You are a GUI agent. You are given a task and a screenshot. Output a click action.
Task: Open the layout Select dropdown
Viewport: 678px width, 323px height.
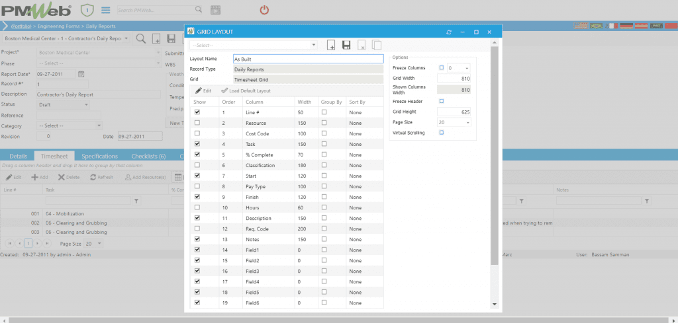[x=254, y=46]
